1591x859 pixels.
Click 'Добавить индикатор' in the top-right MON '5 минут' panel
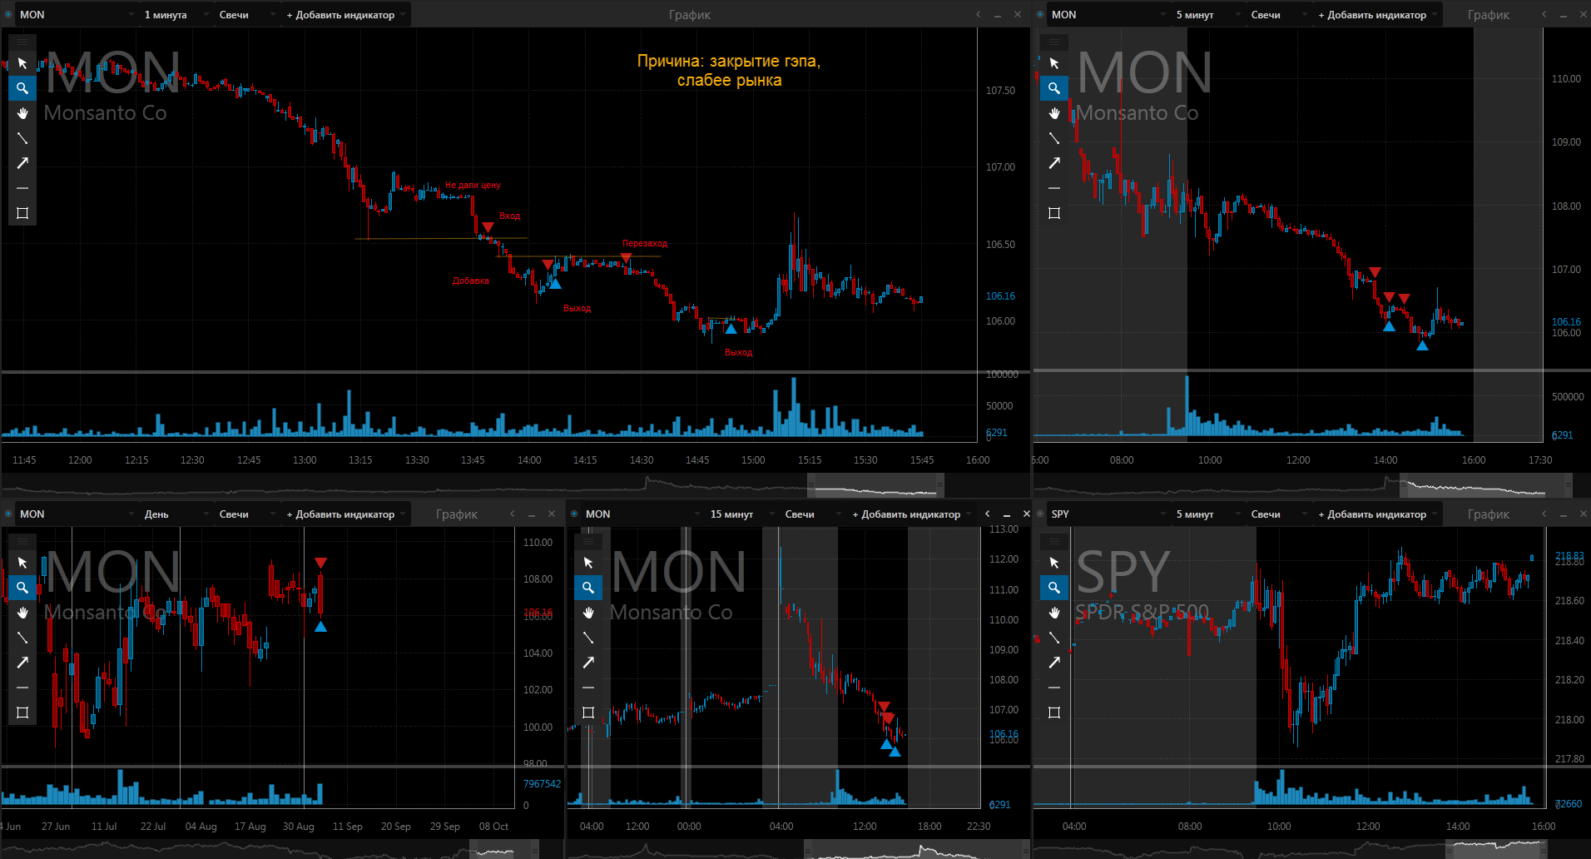click(x=1377, y=15)
